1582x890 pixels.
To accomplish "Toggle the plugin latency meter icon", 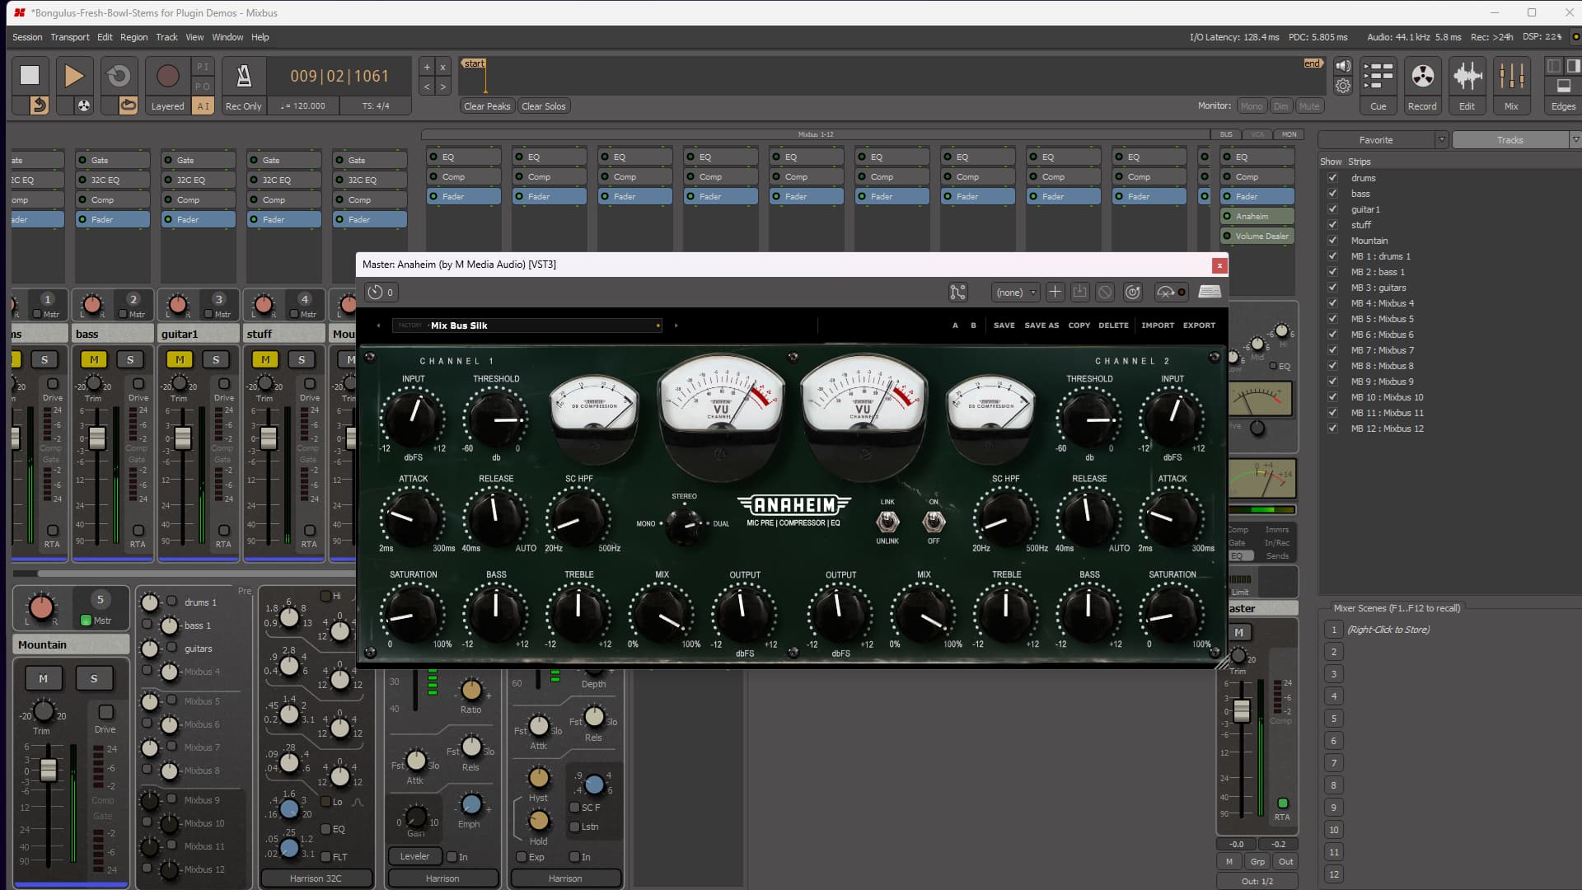I will [x=1171, y=292].
